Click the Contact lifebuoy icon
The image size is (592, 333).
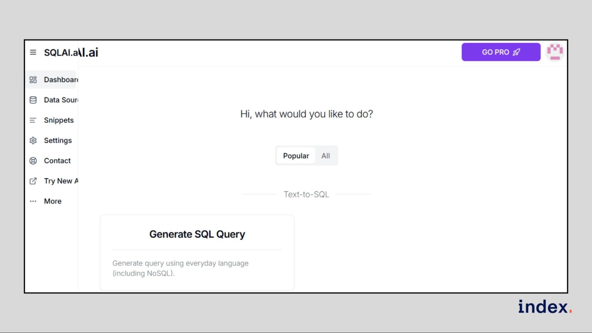pyautogui.click(x=33, y=161)
